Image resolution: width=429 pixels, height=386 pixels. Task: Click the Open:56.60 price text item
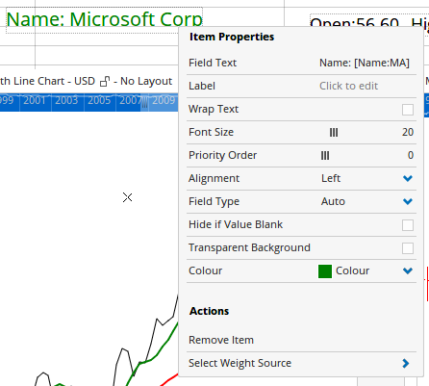pos(355,23)
